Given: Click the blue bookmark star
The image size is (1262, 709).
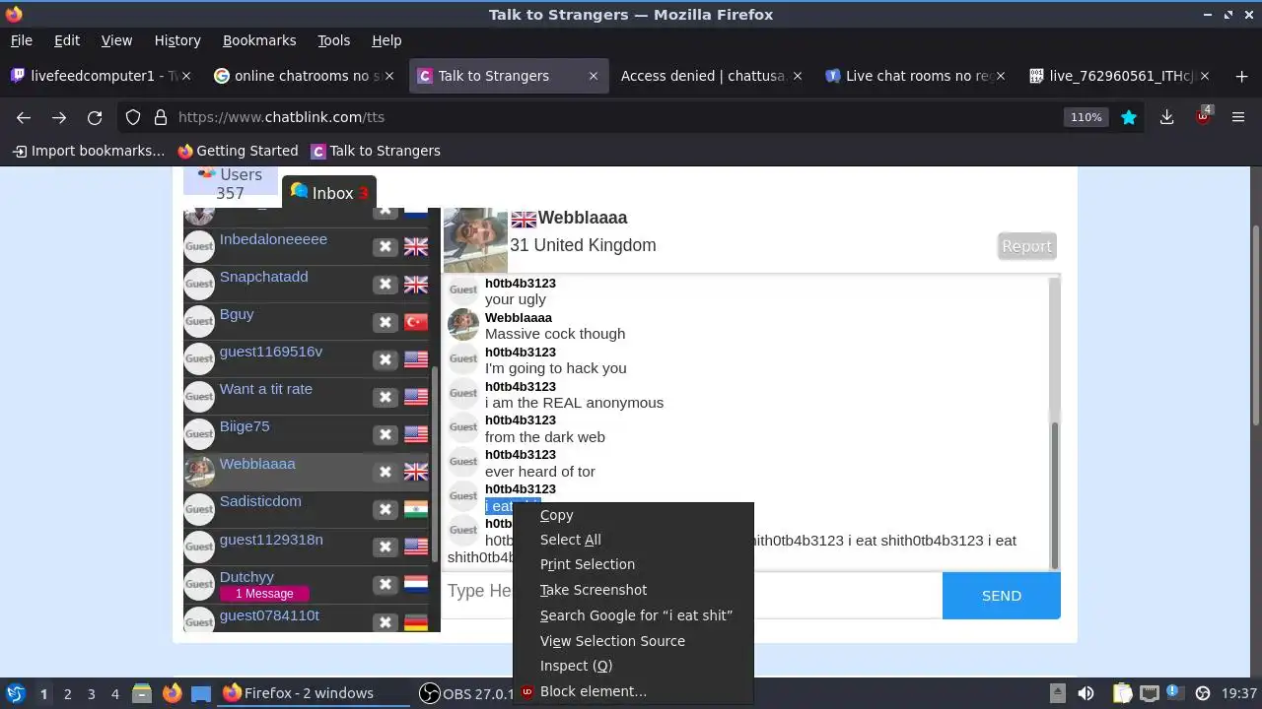Looking at the screenshot, I should [1129, 117].
